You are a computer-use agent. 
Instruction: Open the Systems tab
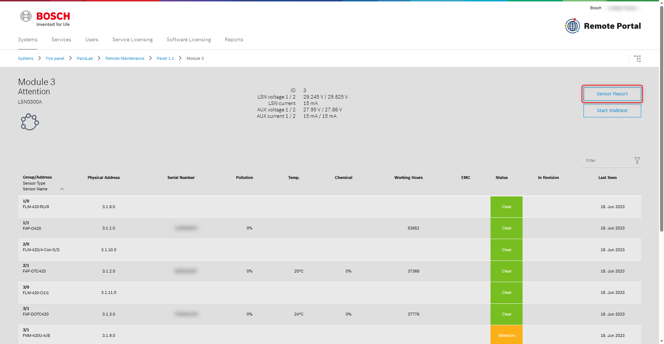tap(27, 40)
